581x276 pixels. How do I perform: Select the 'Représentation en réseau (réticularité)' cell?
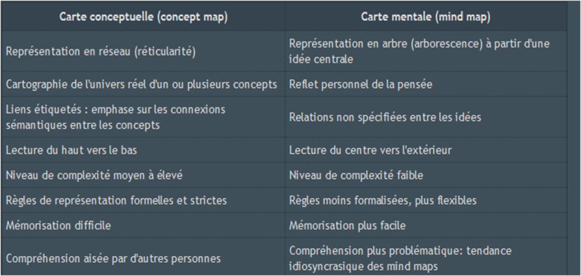[143, 52]
